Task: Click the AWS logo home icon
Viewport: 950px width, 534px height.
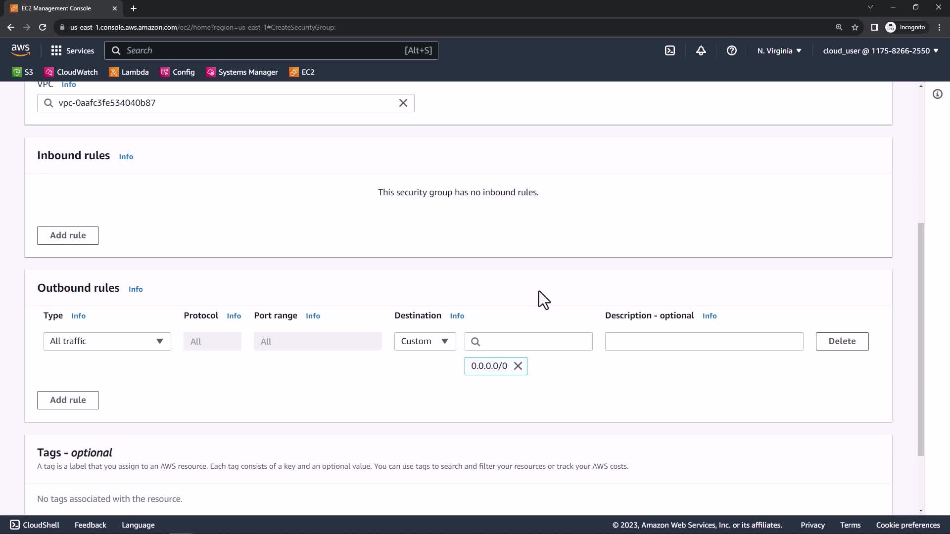Action: [x=20, y=50]
